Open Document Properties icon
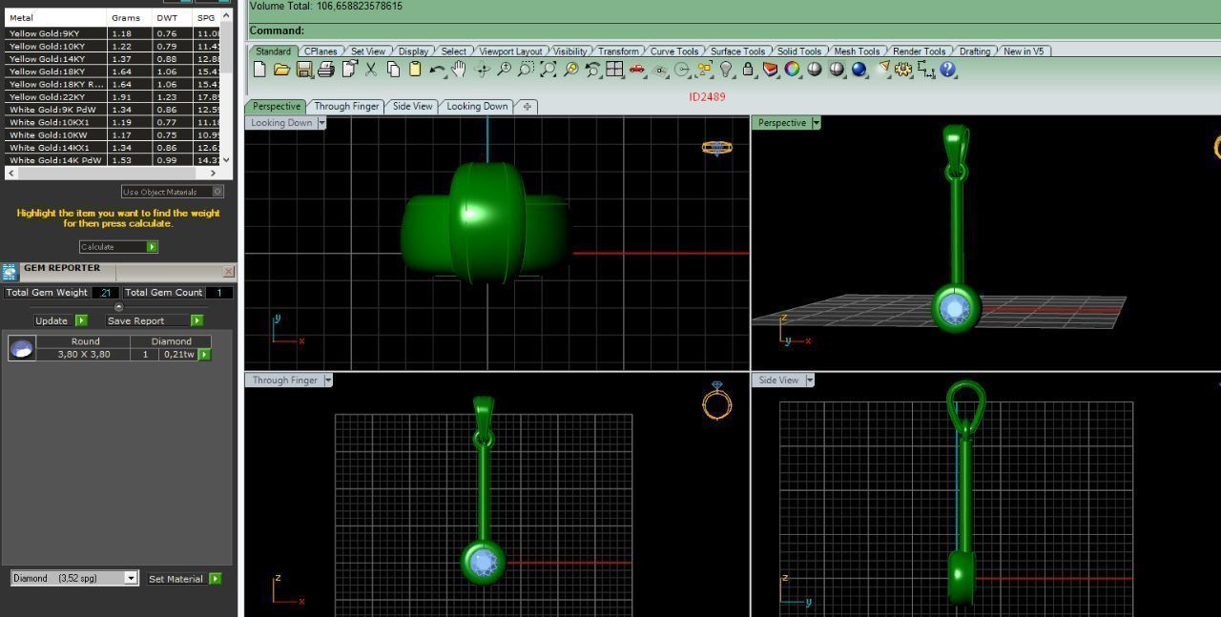 (349, 69)
